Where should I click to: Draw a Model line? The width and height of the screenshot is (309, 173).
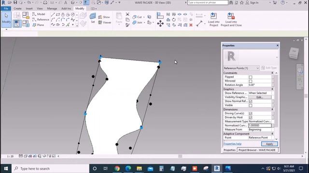click(x=39, y=14)
